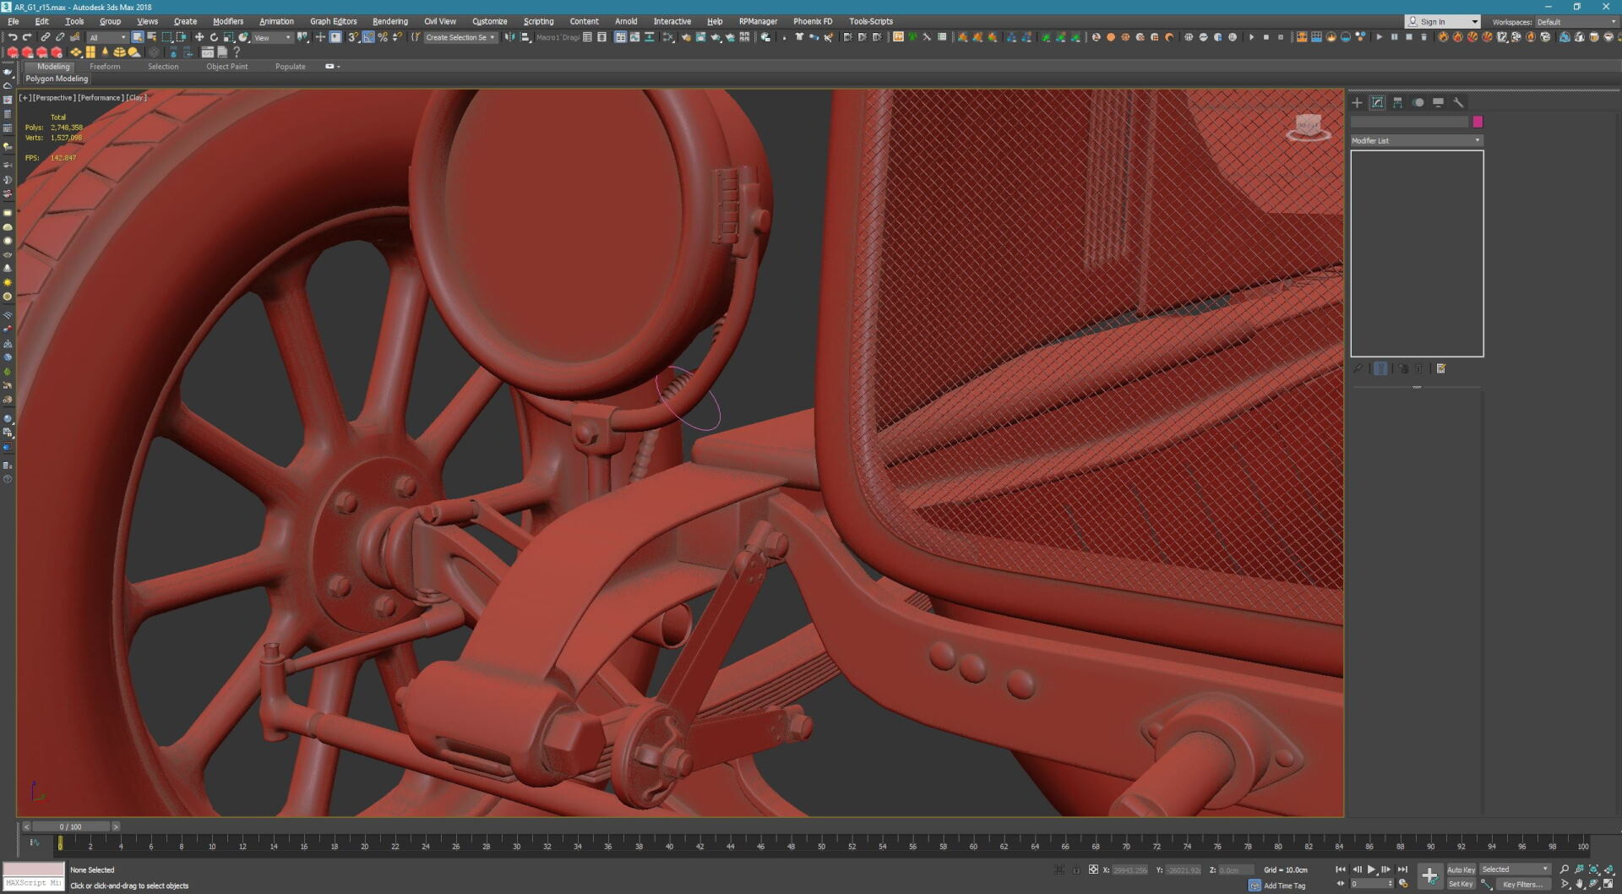Viewport: 1622px width, 894px height.
Task: Jump to the end of animation
Action: [x=1402, y=869]
